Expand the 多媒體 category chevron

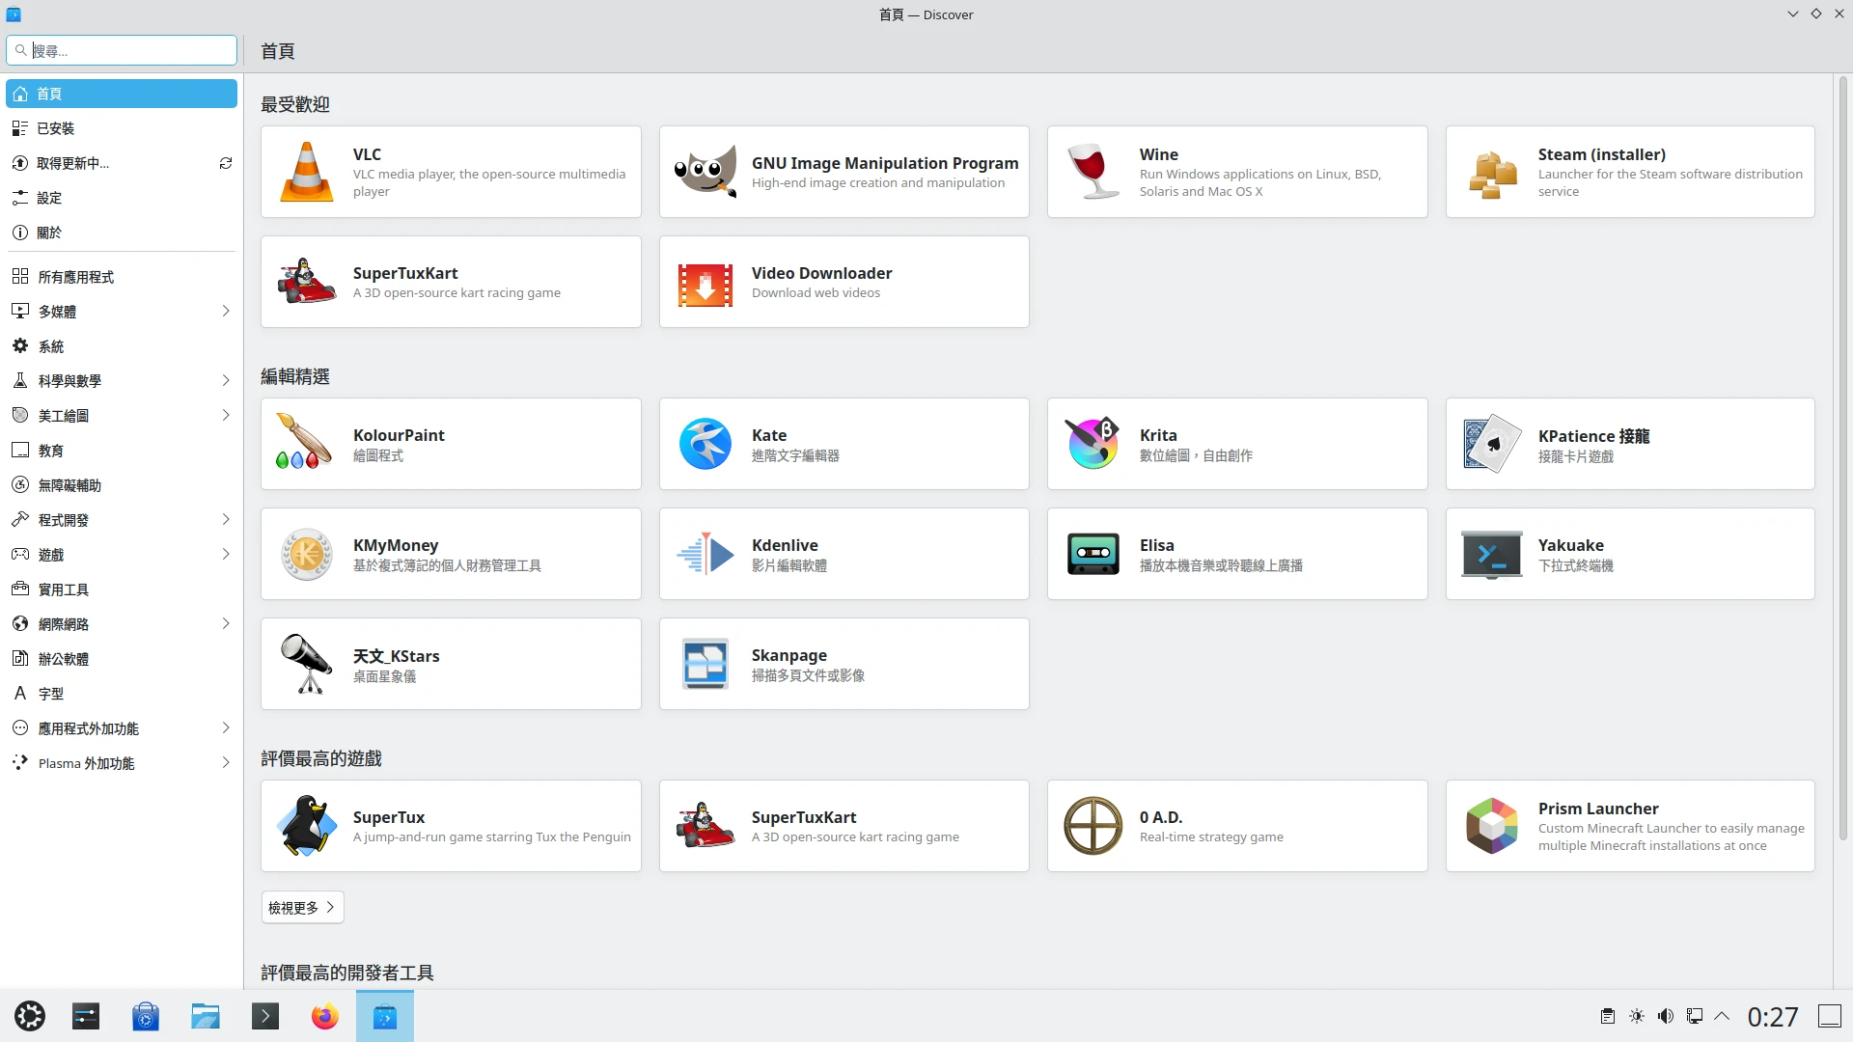point(226,311)
